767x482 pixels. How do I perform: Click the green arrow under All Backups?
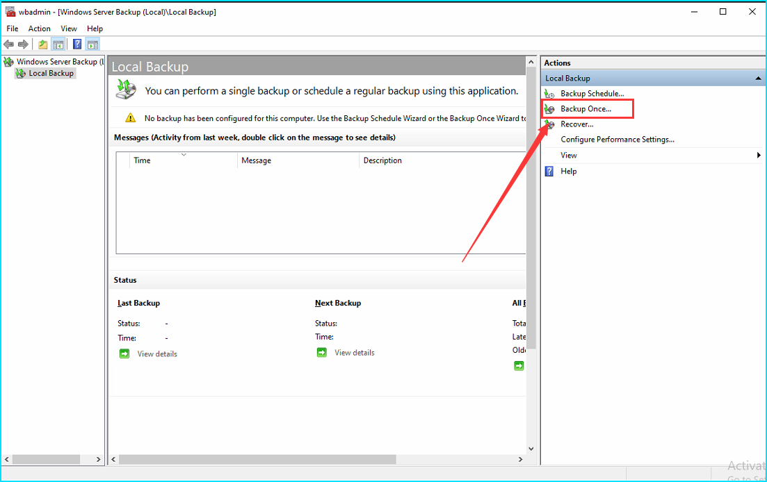click(519, 366)
